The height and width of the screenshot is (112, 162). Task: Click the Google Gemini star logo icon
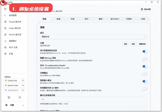pos(6,90)
